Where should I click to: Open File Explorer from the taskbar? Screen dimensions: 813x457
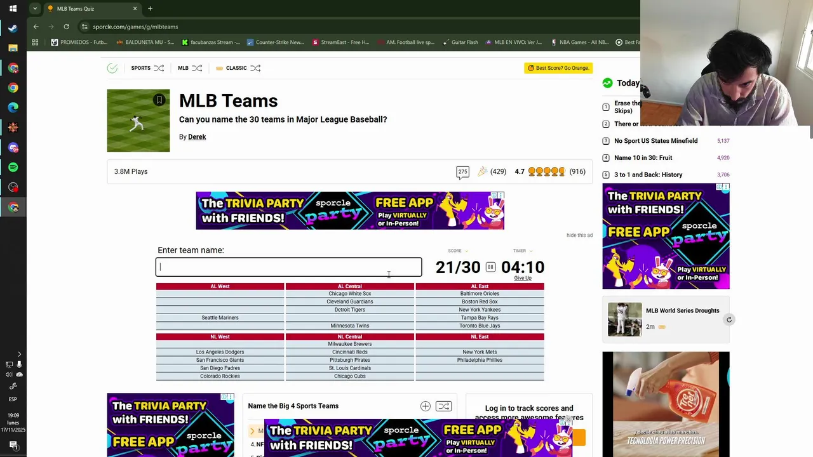click(13, 48)
